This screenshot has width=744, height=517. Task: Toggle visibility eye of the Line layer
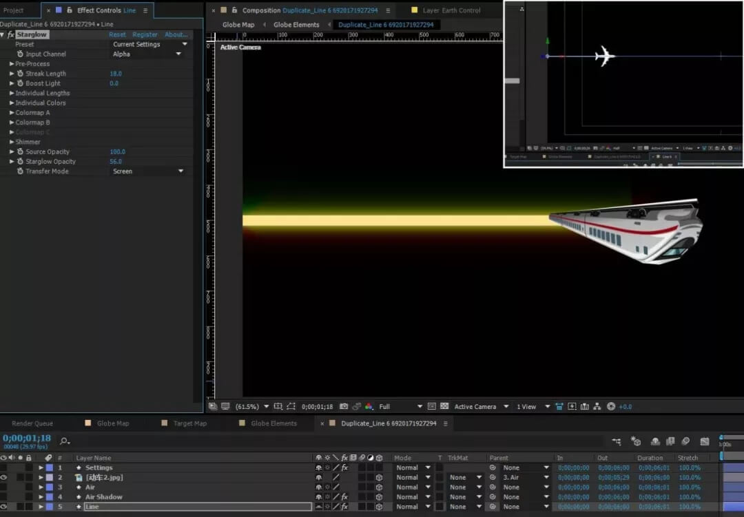click(4, 507)
